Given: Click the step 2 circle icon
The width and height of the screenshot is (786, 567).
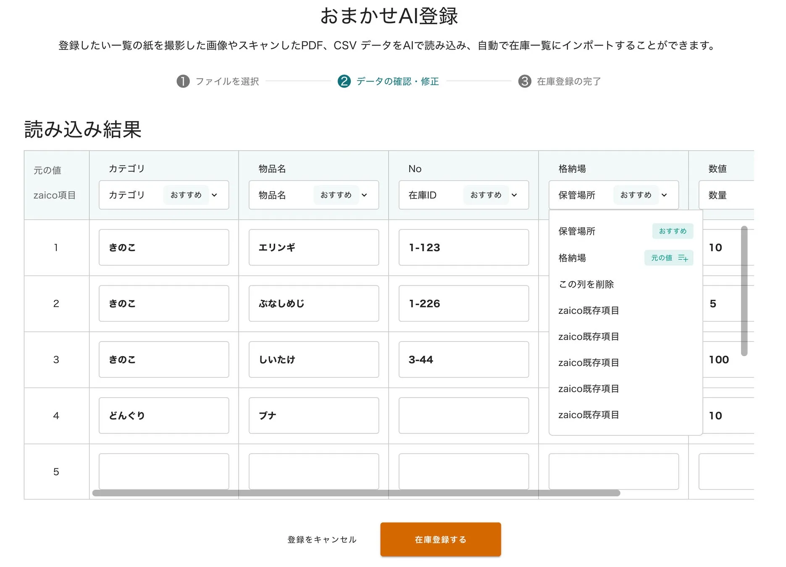Looking at the screenshot, I should point(344,81).
